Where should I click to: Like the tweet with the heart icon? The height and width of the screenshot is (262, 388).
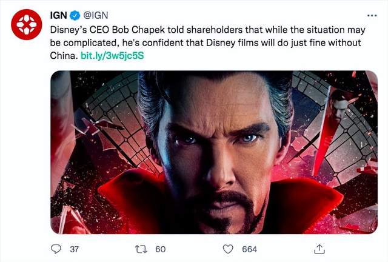pyautogui.click(x=228, y=249)
